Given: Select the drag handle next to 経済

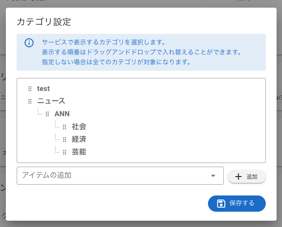Looking at the screenshot, I should [x=65, y=140].
